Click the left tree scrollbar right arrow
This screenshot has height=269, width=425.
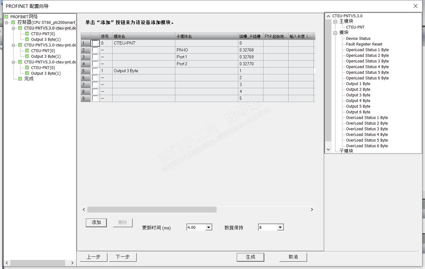point(72,263)
